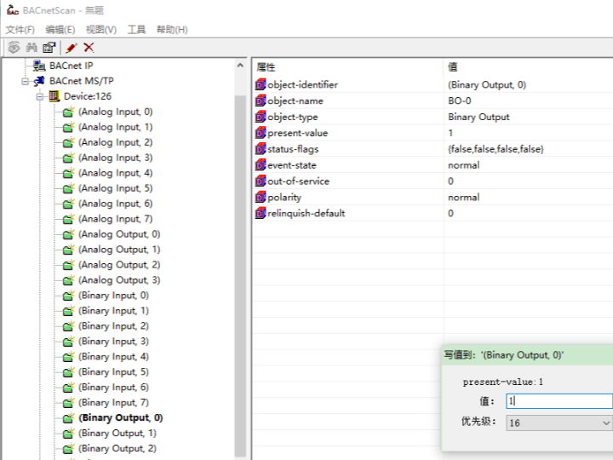
Task: Click the binoculars search toolbar icon
Action: 32,48
